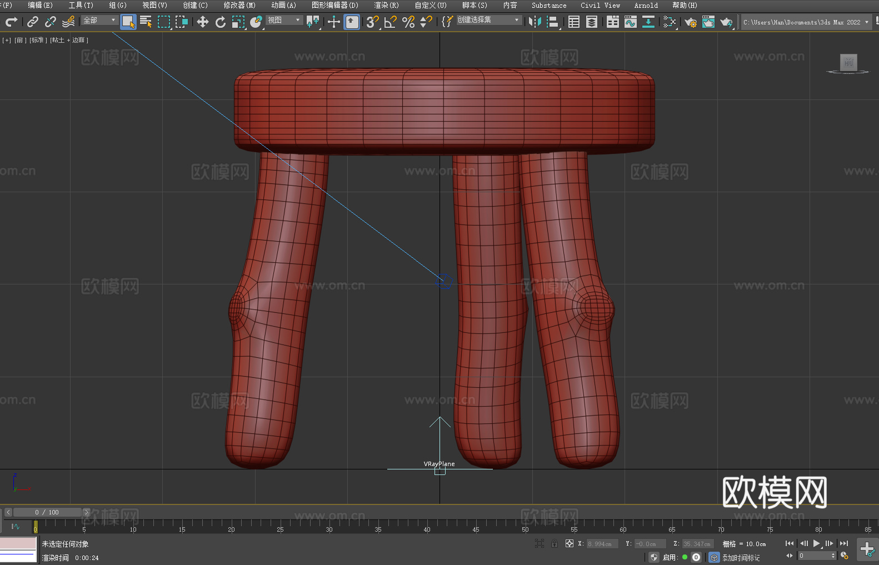
Task: Open the 工具(T) menu
Action: tap(81, 5)
